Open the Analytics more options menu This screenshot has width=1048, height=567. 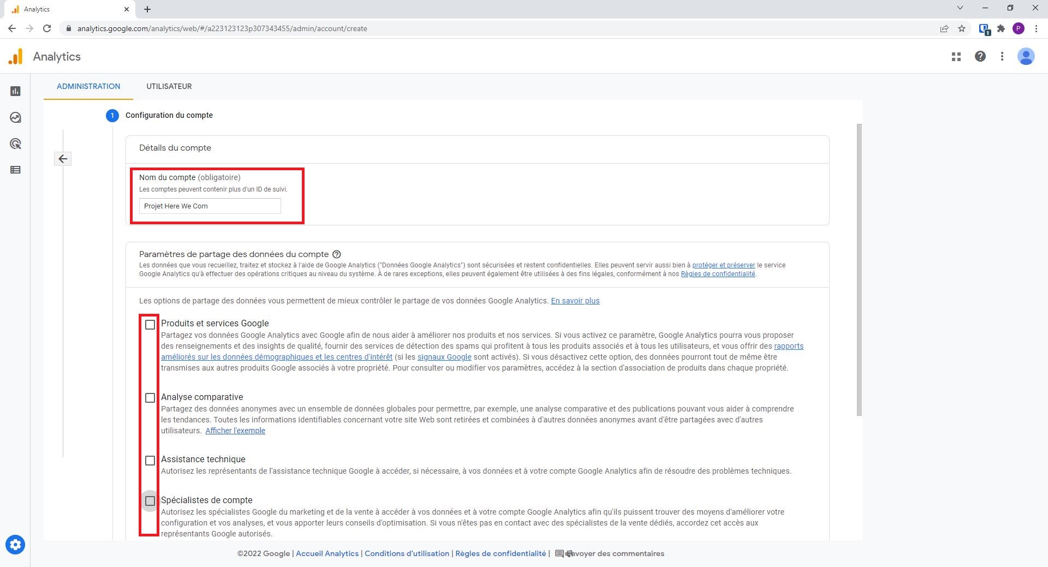click(1002, 56)
